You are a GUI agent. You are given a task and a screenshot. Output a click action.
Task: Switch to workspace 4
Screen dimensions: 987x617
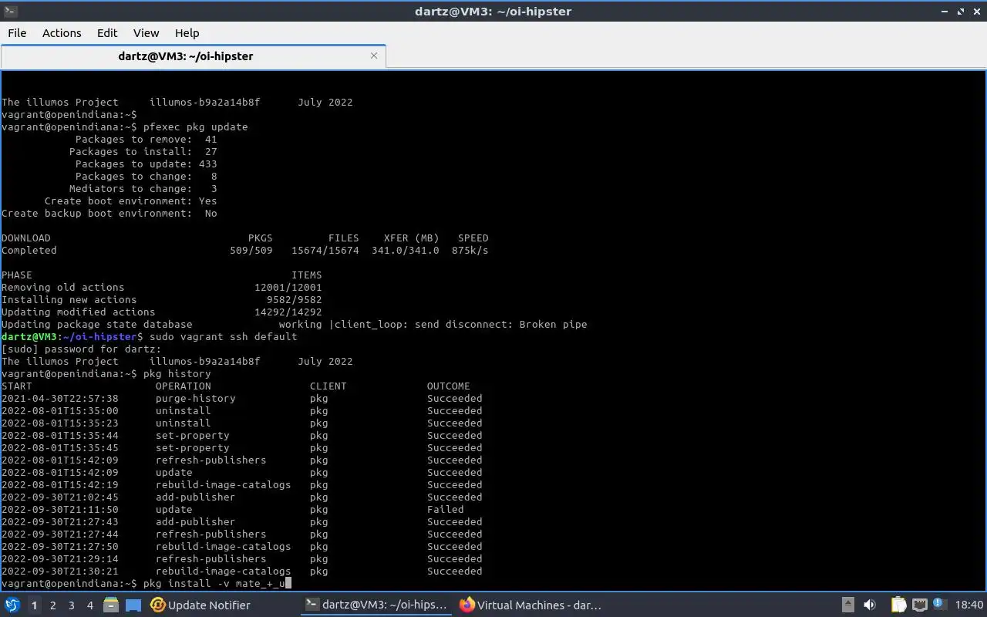click(x=89, y=605)
